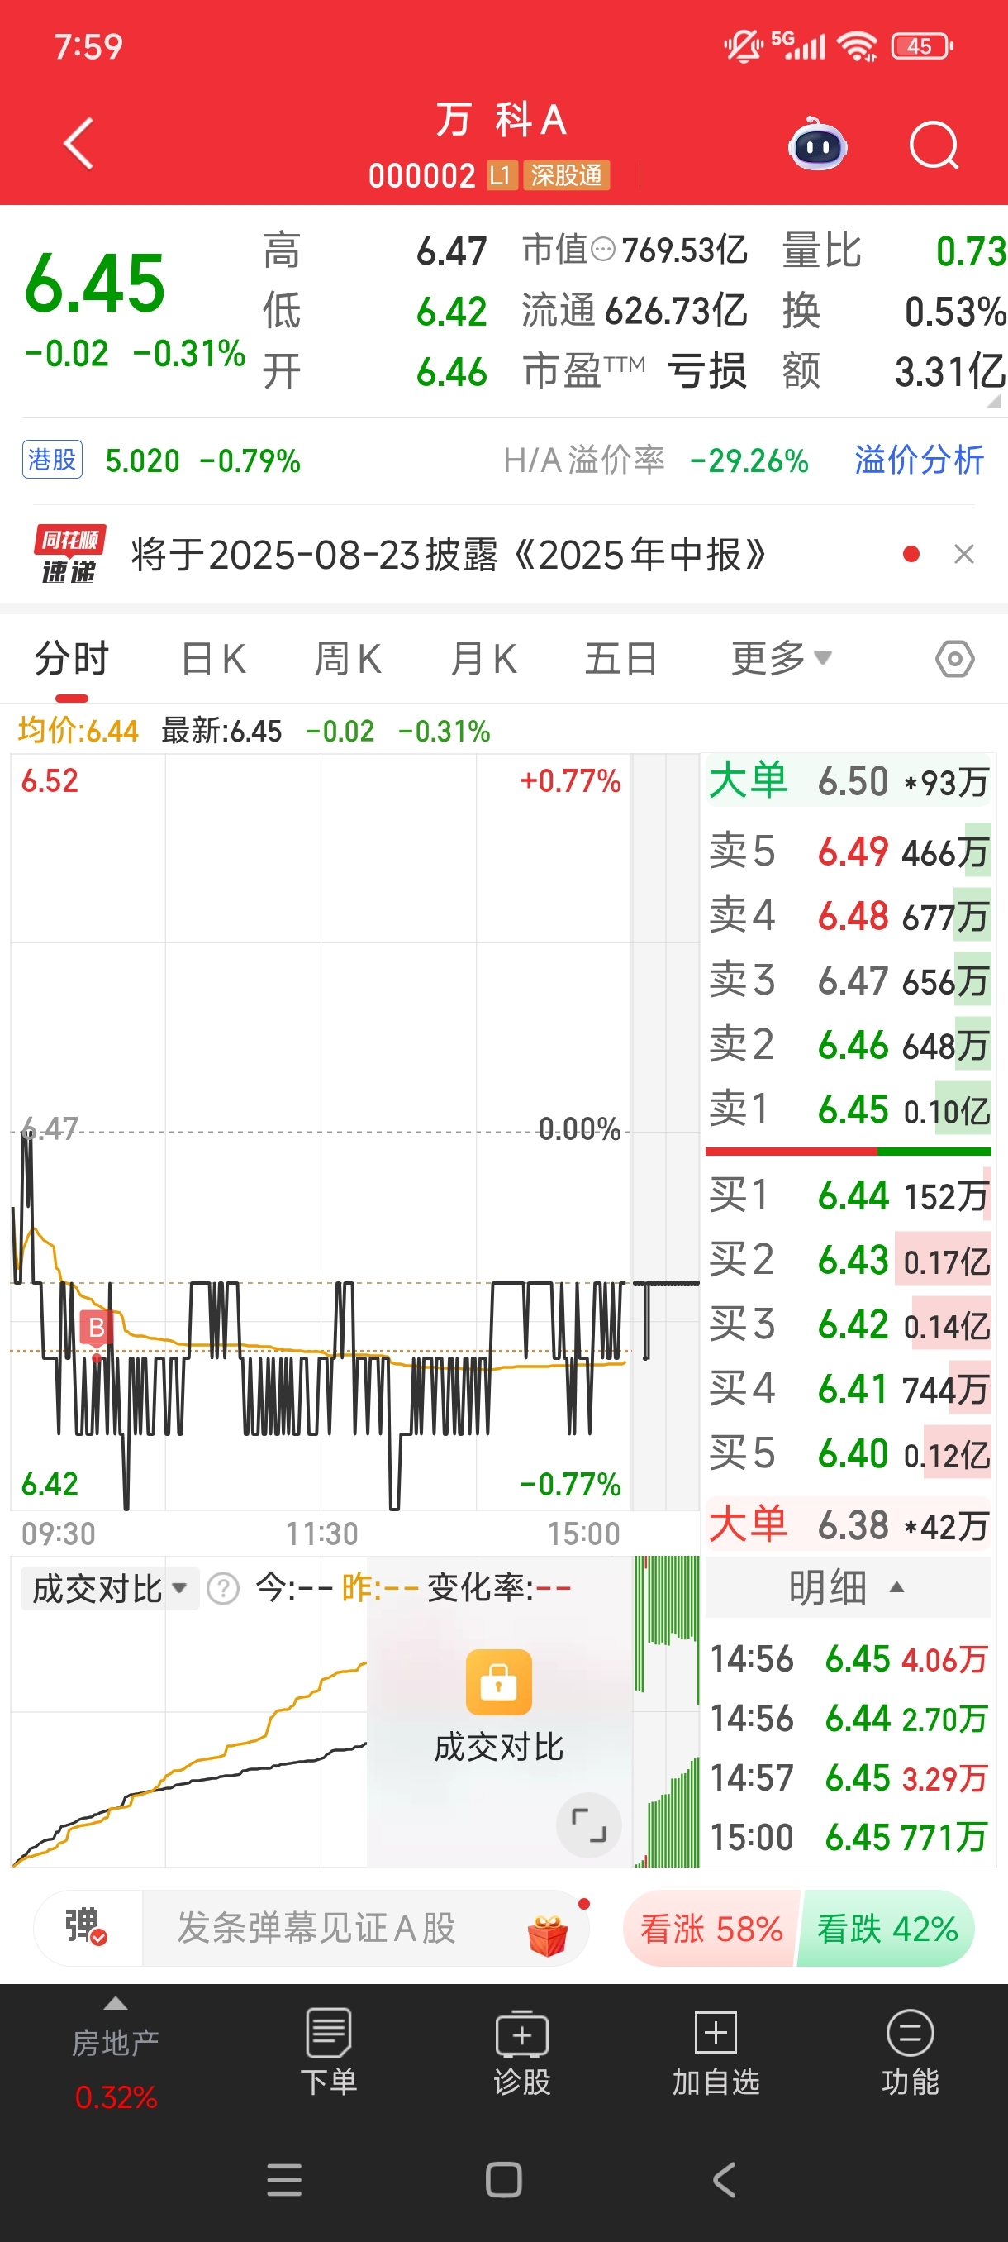Select the 卖1 6.45 order row

(848, 1109)
